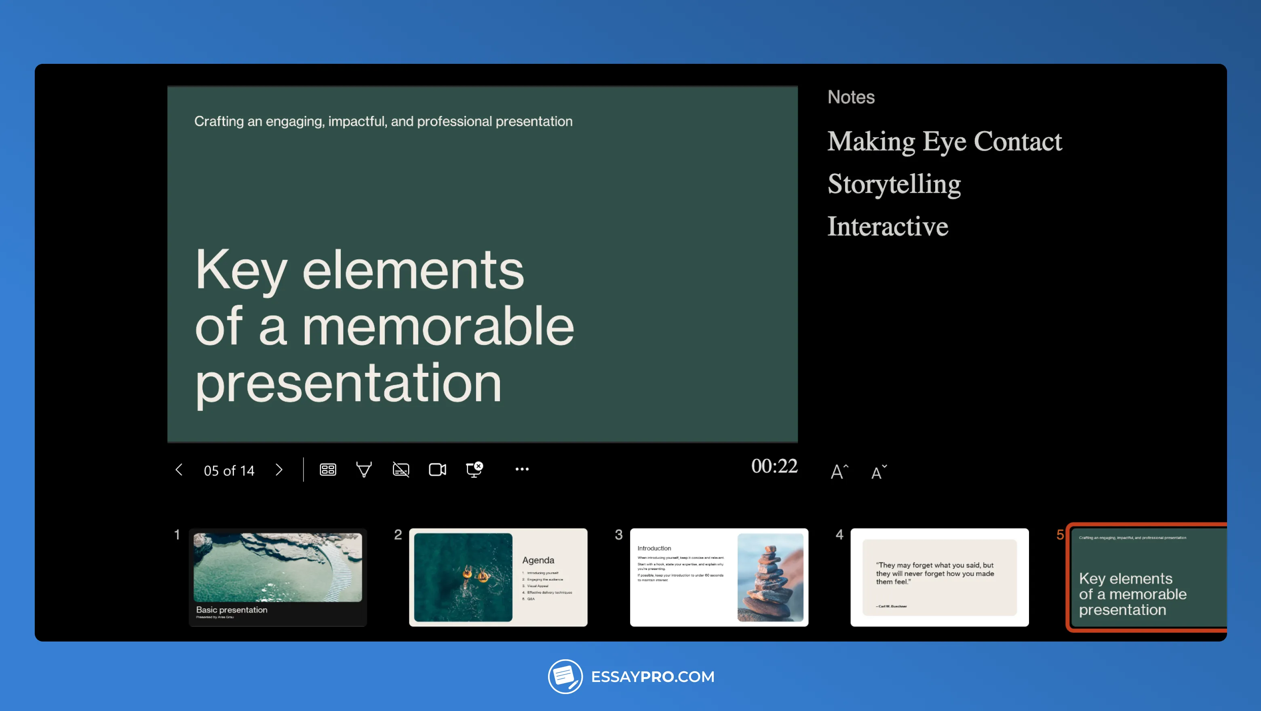Go to the previous slide arrow
Screen dimensions: 1261x711
[179, 470]
